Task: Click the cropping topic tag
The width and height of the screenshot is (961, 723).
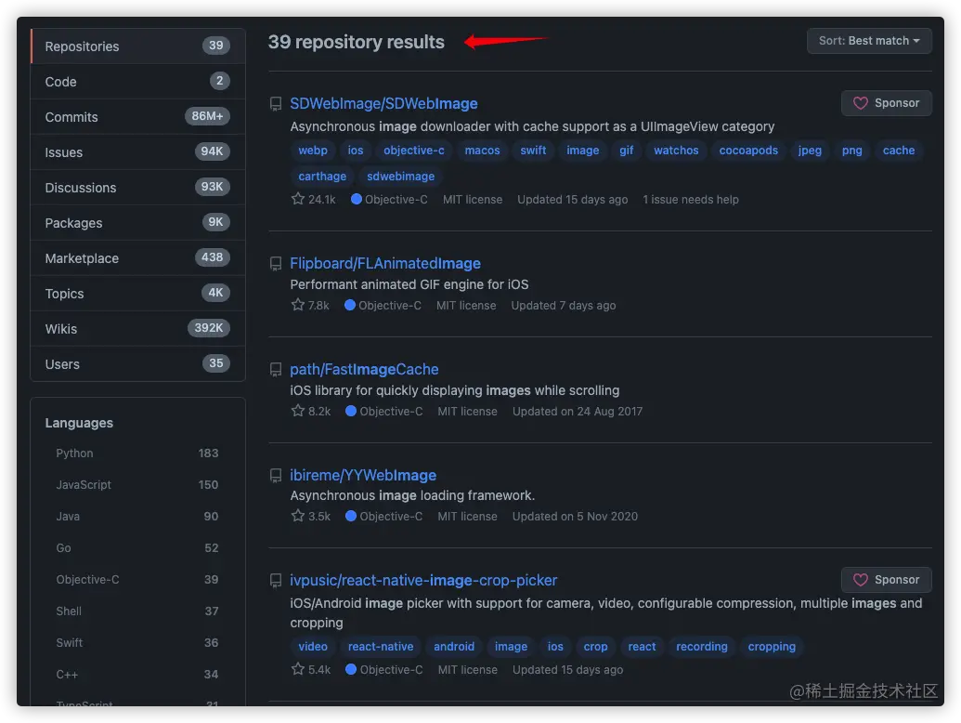Action: tap(771, 647)
